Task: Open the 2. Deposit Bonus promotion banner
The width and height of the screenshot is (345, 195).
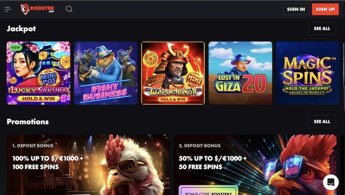Action: [255, 165]
